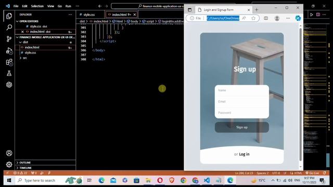This screenshot has height=187, width=333.
Task: Open the Copilot icon in browser
Action: [298, 18]
